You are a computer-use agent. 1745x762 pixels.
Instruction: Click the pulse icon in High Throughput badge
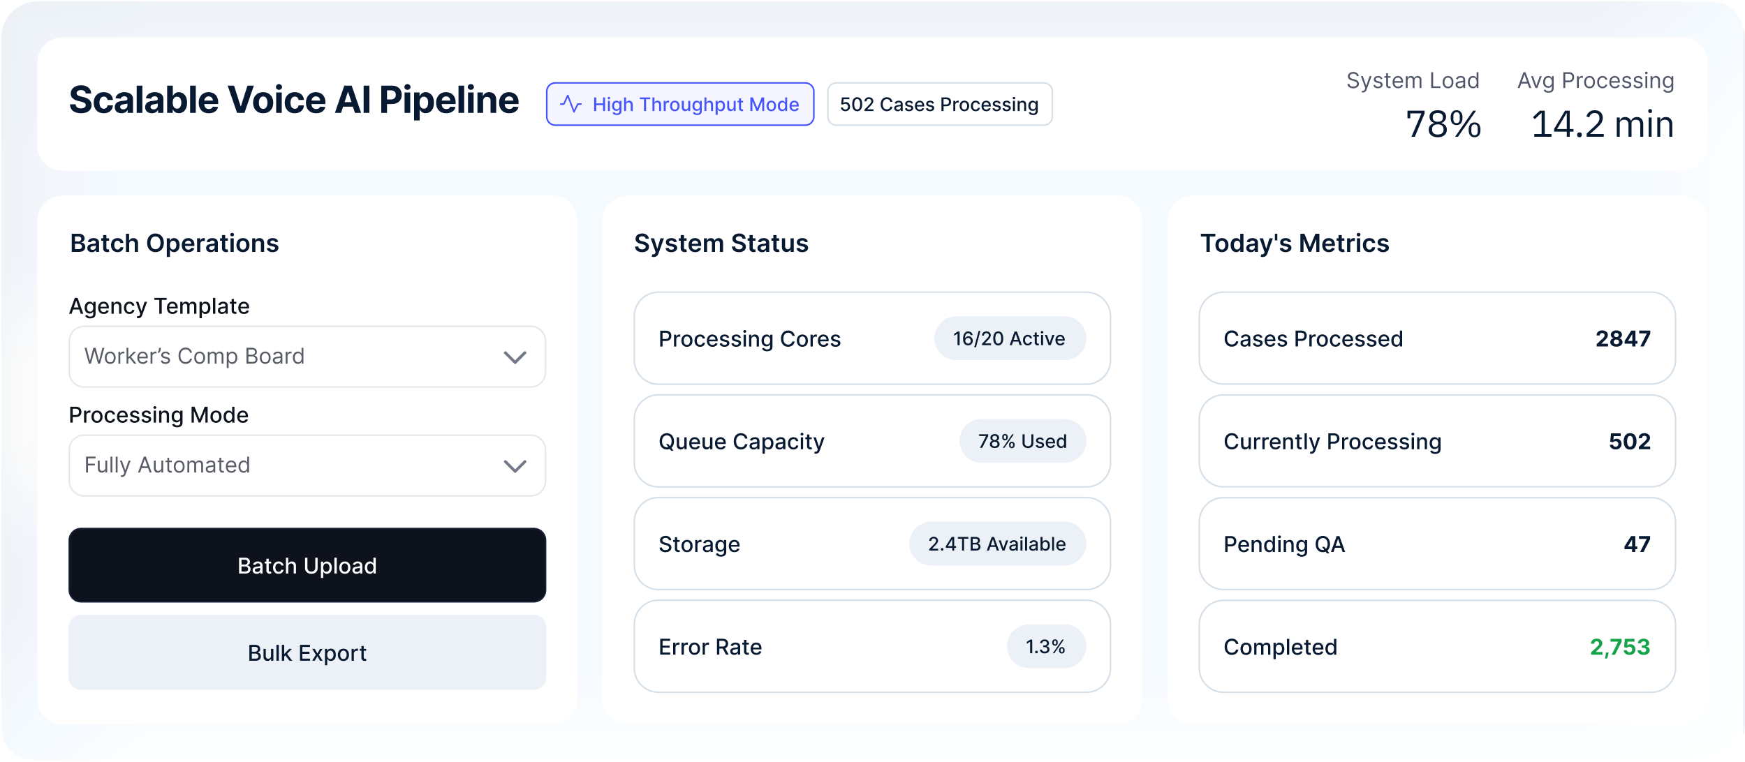click(x=570, y=104)
